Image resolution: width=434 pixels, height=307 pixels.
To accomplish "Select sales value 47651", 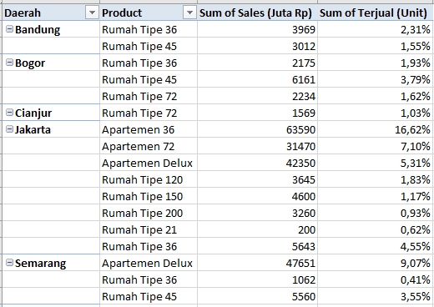I will point(257,263).
